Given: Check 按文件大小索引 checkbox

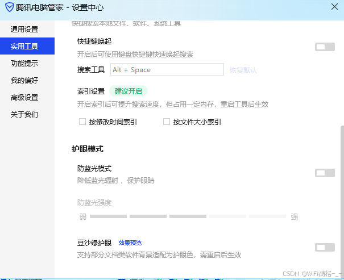Looking at the screenshot, I should click(167, 122).
